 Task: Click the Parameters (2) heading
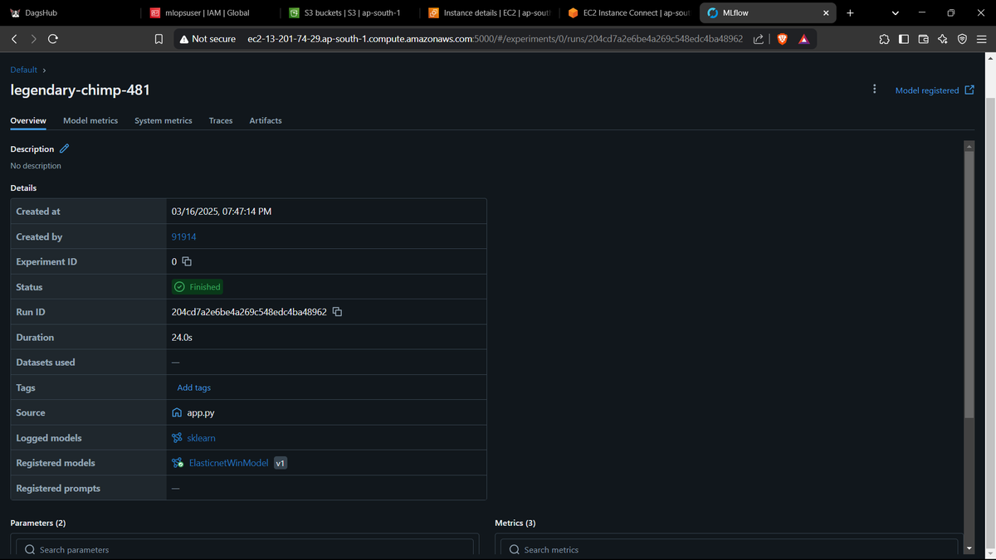coord(38,523)
